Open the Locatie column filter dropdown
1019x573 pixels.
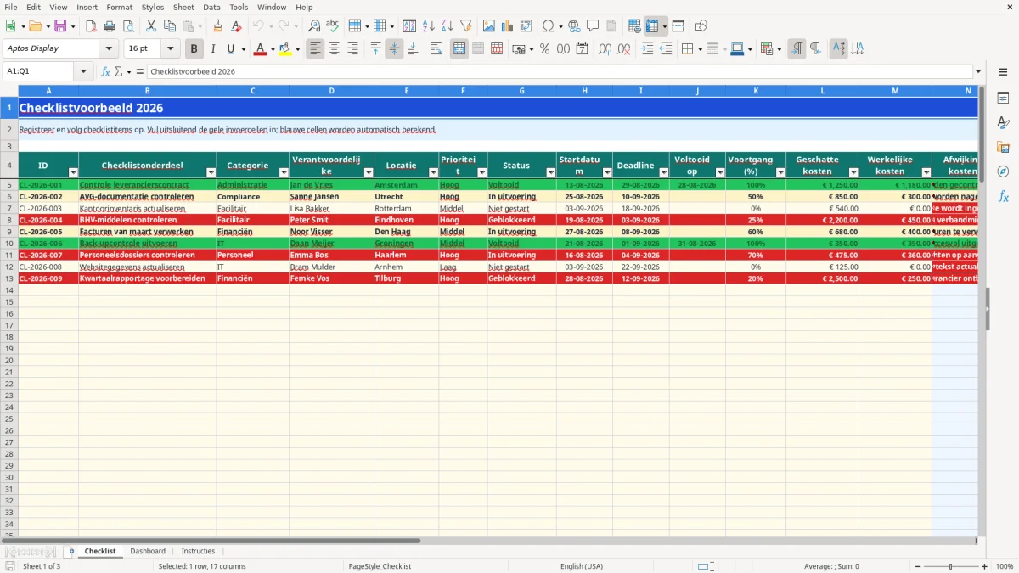433,172
